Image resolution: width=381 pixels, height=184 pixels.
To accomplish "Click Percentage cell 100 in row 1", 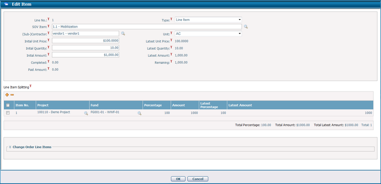I will [x=157, y=113].
